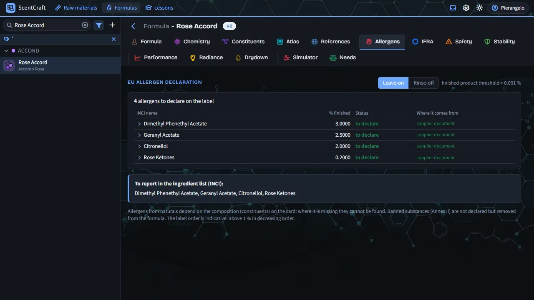Image resolution: width=534 pixels, height=300 pixels.
Task: Open settings gear icon
Action: click(x=466, y=8)
